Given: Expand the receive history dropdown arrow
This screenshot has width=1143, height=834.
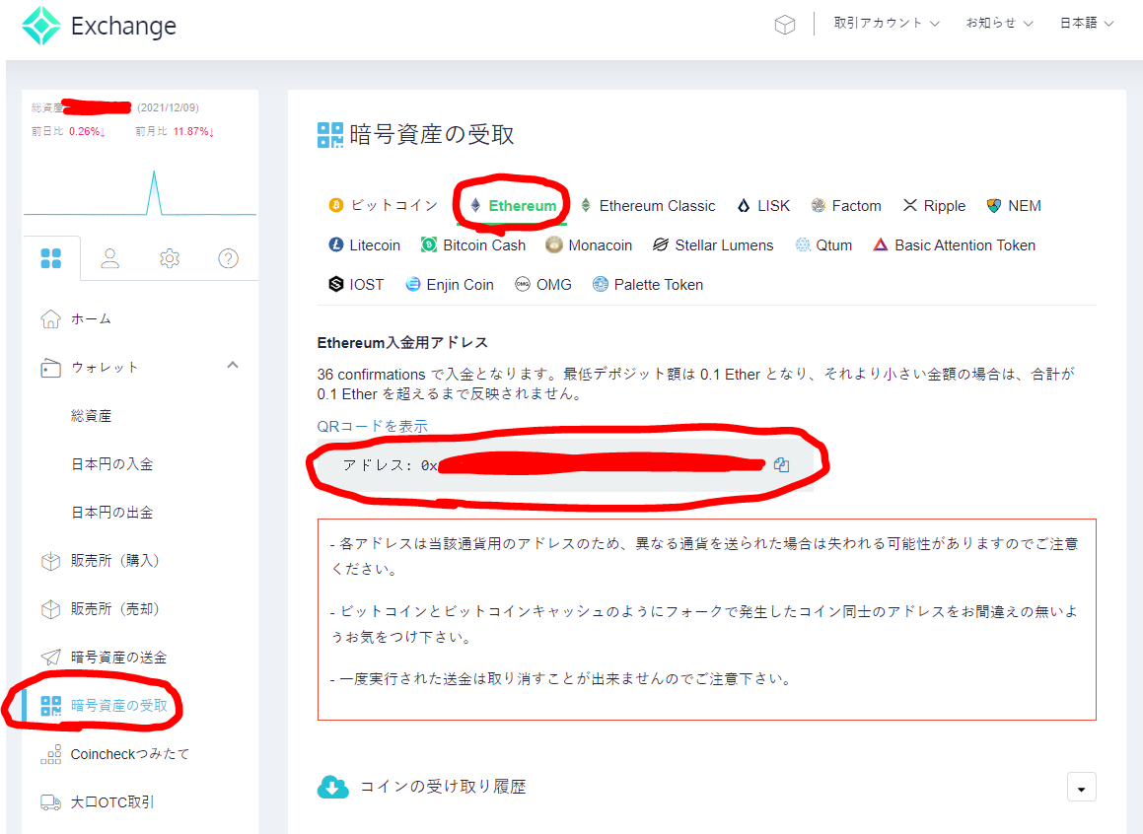Looking at the screenshot, I should click(x=1081, y=787).
